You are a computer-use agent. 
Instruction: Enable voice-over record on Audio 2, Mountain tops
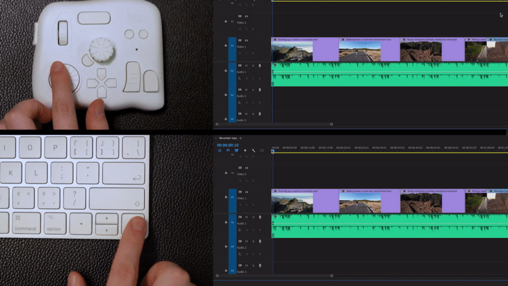(260, 242)
